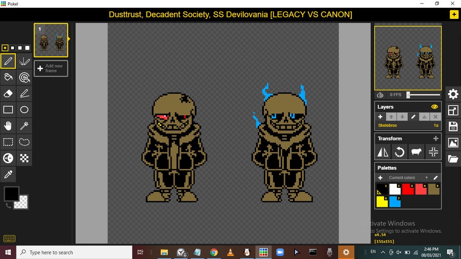Viewport: 461px width, 259px height.
Task: Edit current palette pencil icon
Action: pos(435,178)
